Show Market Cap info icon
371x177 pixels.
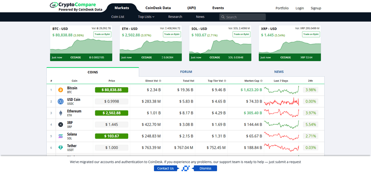pyautogui.click(x=261, y=81)
